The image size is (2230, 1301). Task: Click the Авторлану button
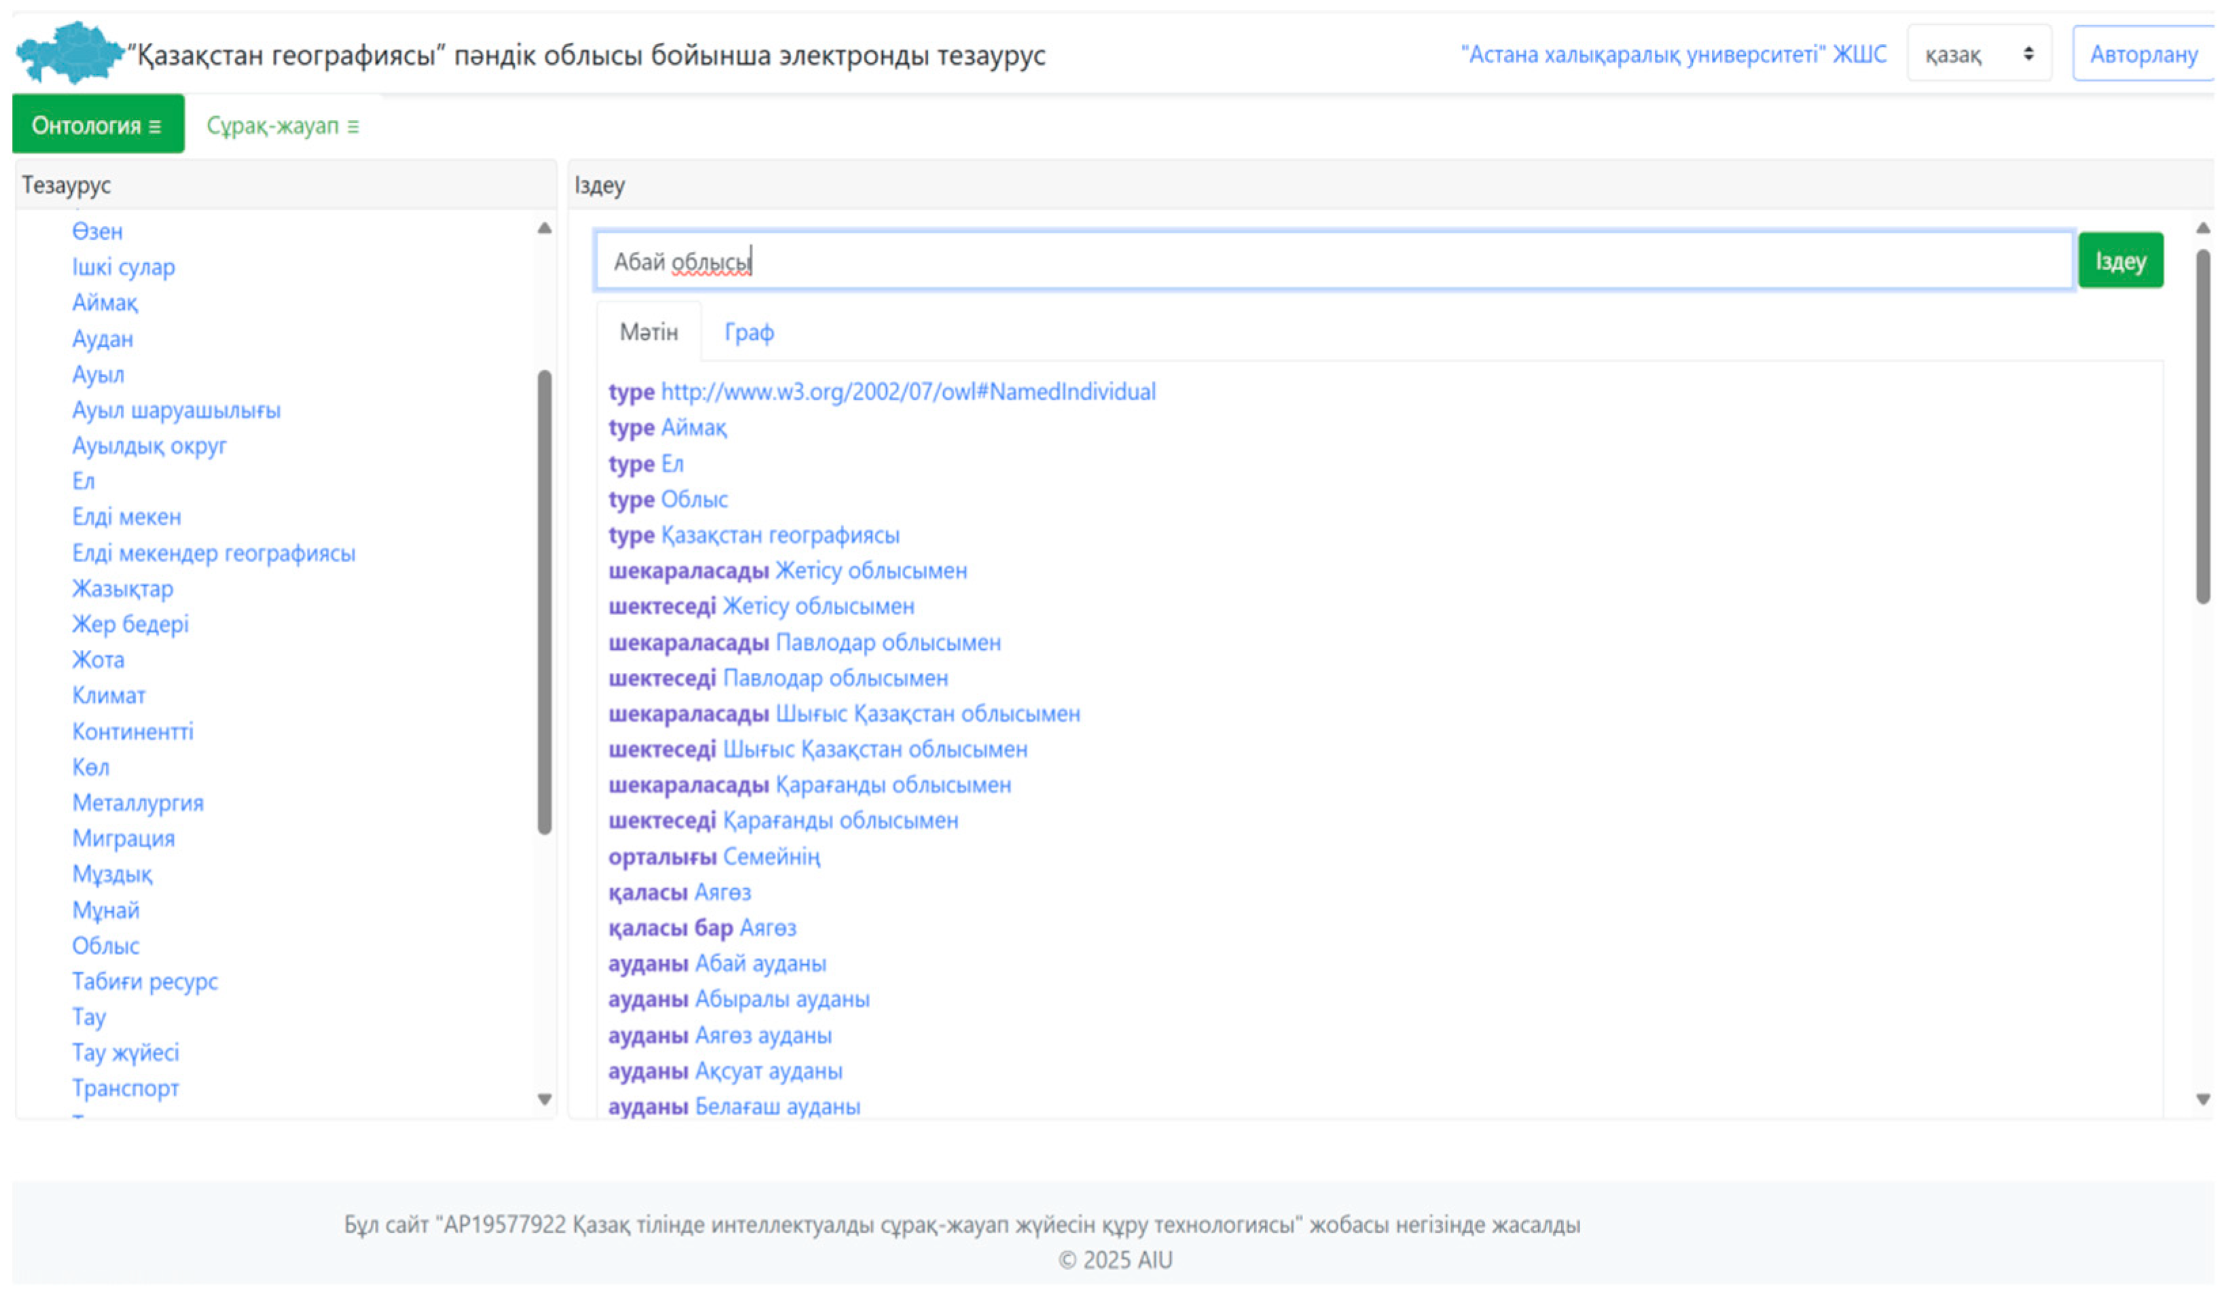click(x=2142, y=54)
